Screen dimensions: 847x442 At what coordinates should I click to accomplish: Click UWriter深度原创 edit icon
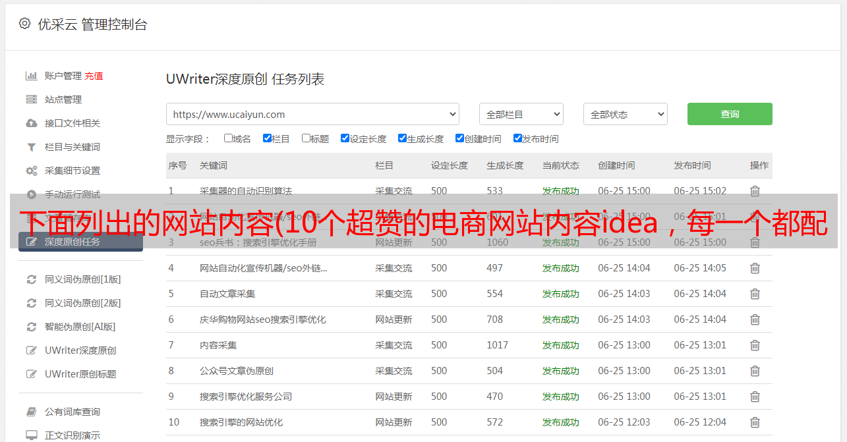coord(31,350)
